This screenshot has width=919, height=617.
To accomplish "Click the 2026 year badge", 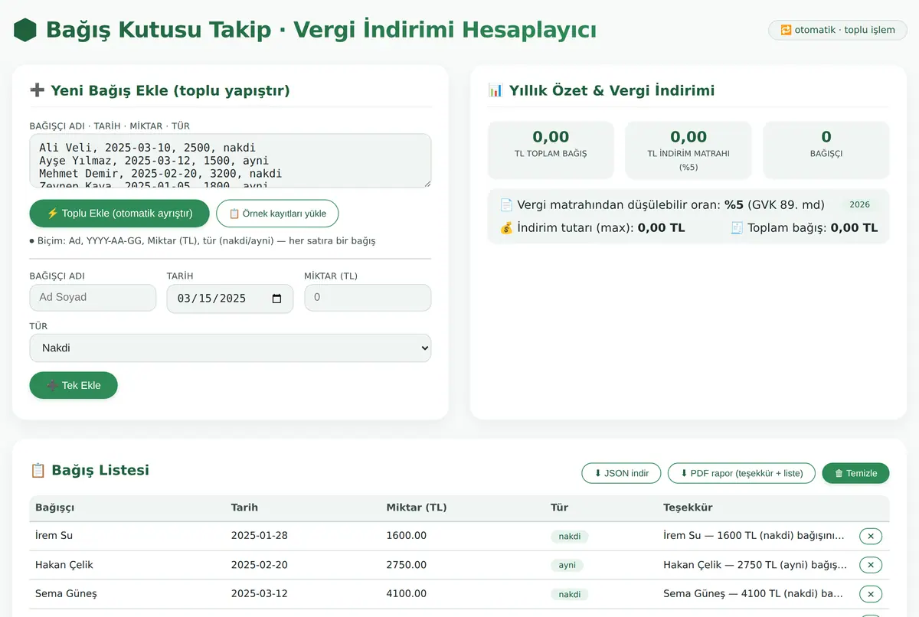I will (859, 205).
